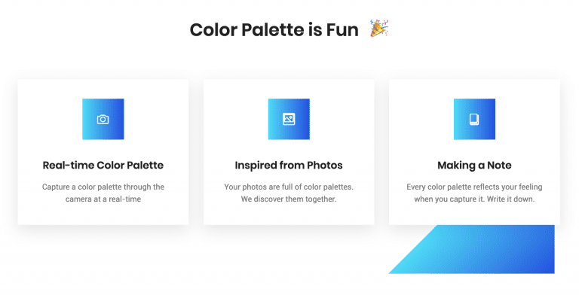Click the photo image icon
This screenshot has width=579, height=295.
[x=289, y=119]
